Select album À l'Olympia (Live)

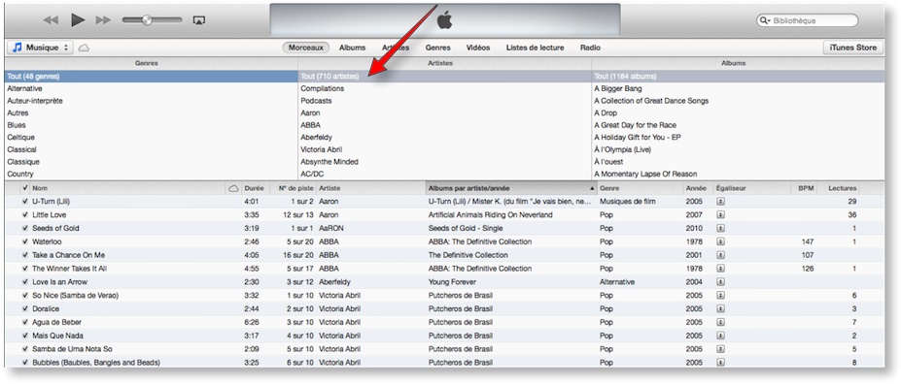click(x=739, y=149)
